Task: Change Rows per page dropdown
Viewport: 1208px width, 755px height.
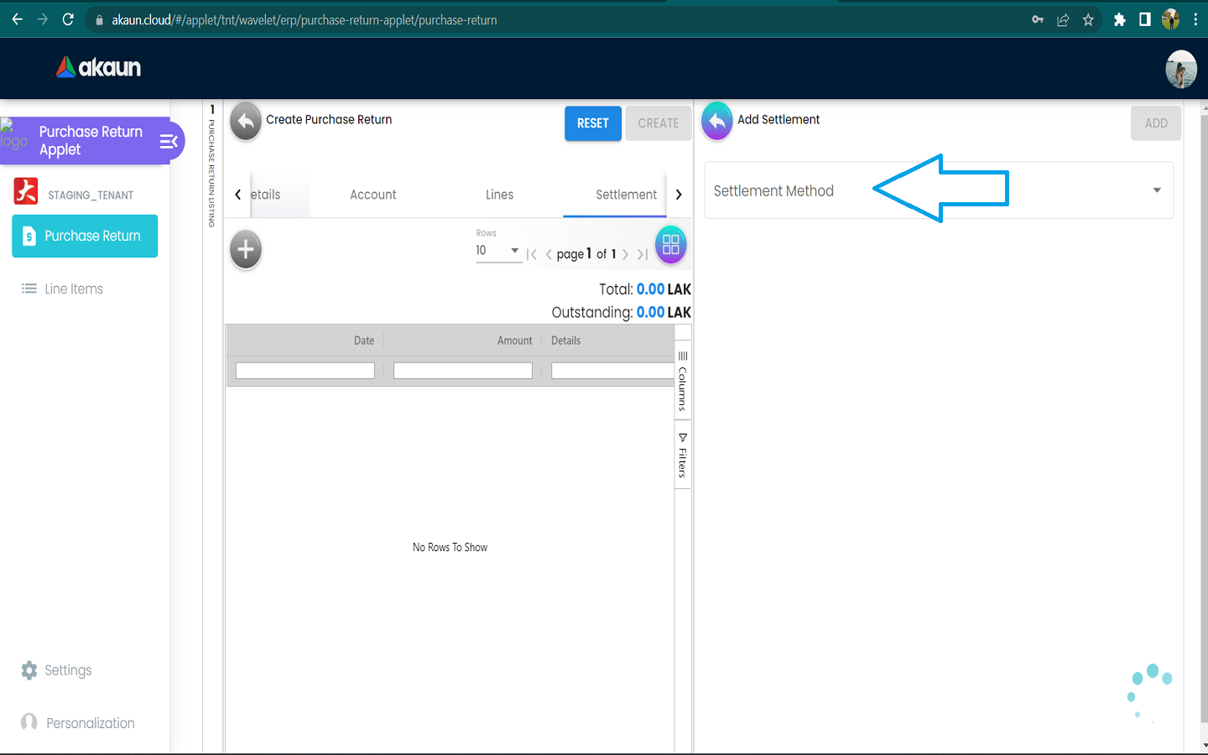Action: pos(498,251)
